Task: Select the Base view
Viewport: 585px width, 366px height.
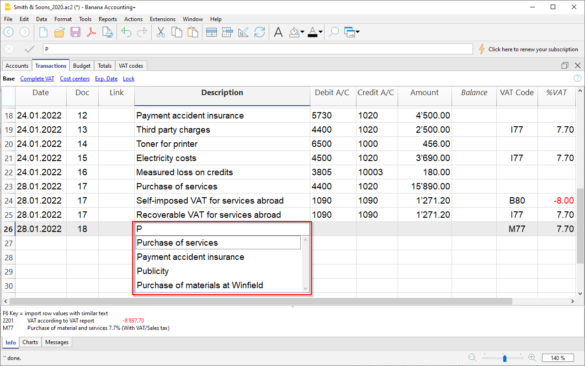Action: (x=9, y=79)
